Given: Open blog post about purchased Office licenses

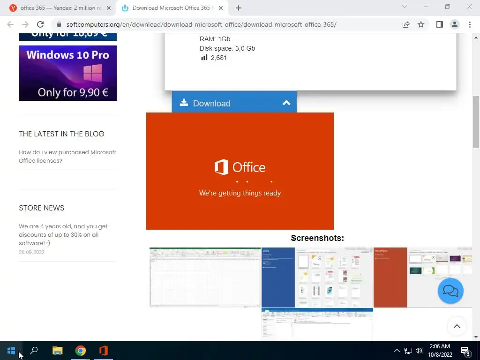Looking at the screenshot, I should pyautogui.click(x=67, y=157).
